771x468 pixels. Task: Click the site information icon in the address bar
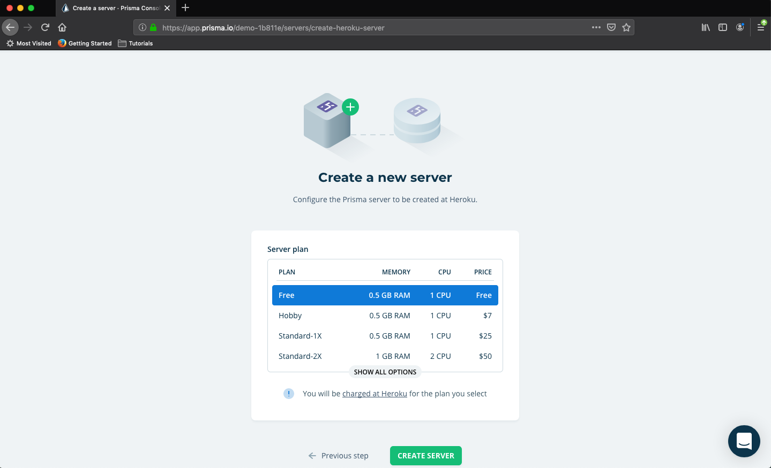pos(143,27)
